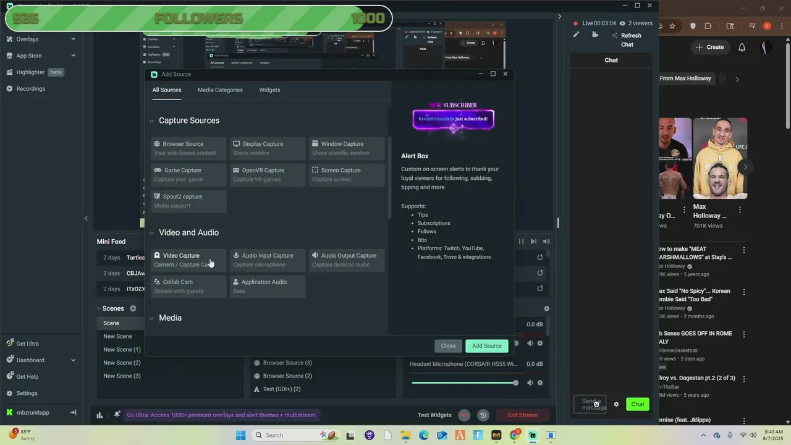Viewport: 791px width, 445px height.
Task: Click the replay buffer icon near End Stream
Action: [x=483, y=415]
